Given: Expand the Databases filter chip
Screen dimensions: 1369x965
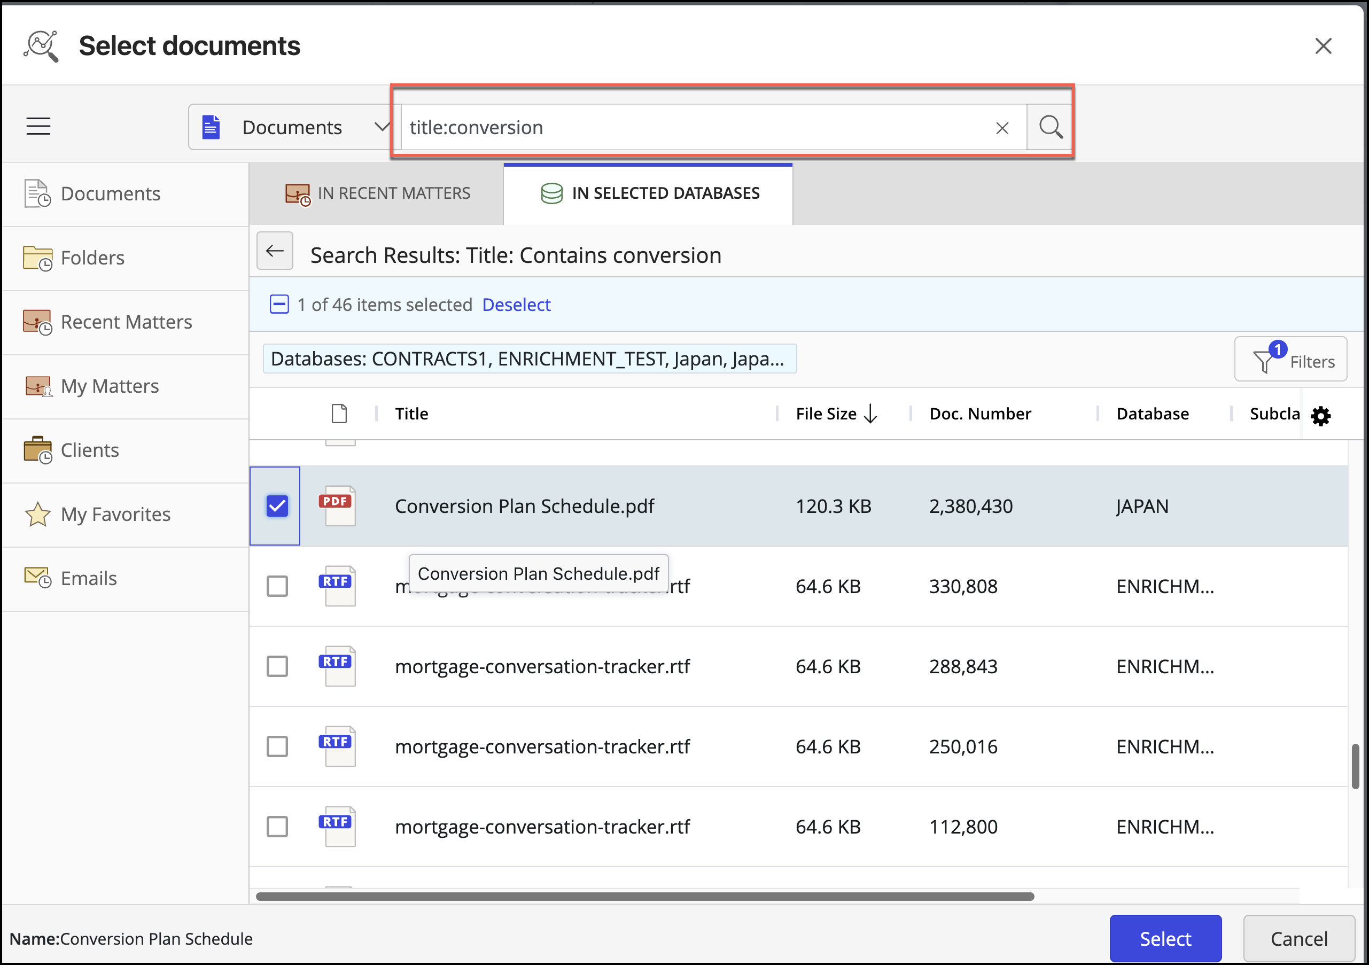Looking at the screenshot, I should click(x=529, y=359).
